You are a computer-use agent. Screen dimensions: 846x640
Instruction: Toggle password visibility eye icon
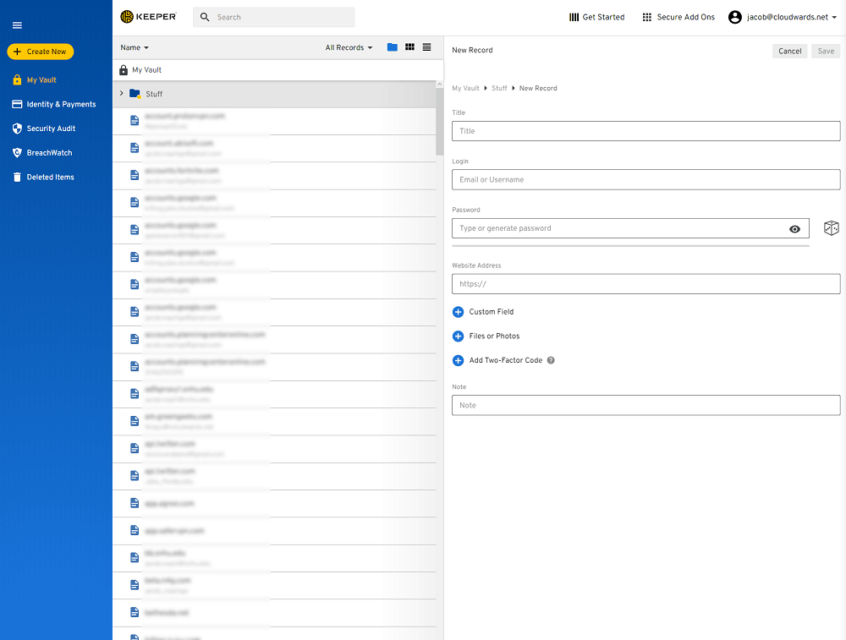794,229
